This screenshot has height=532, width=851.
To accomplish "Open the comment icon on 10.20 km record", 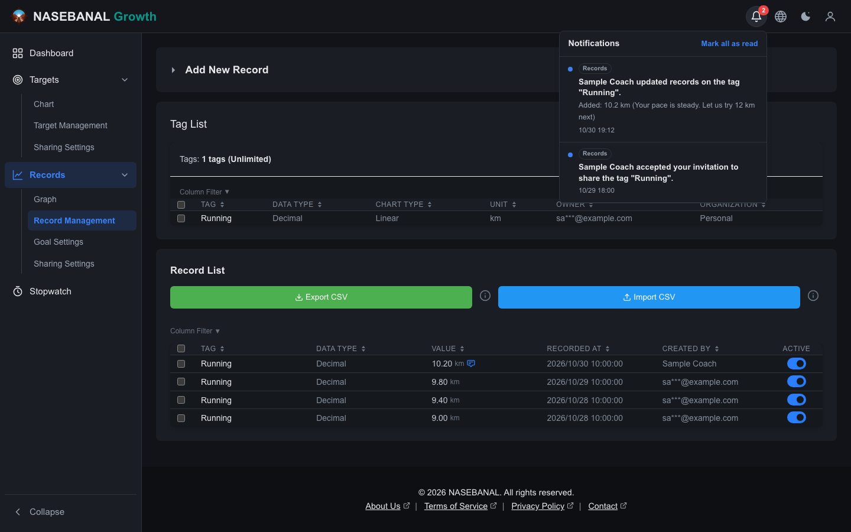I will [x=471, y=364].
